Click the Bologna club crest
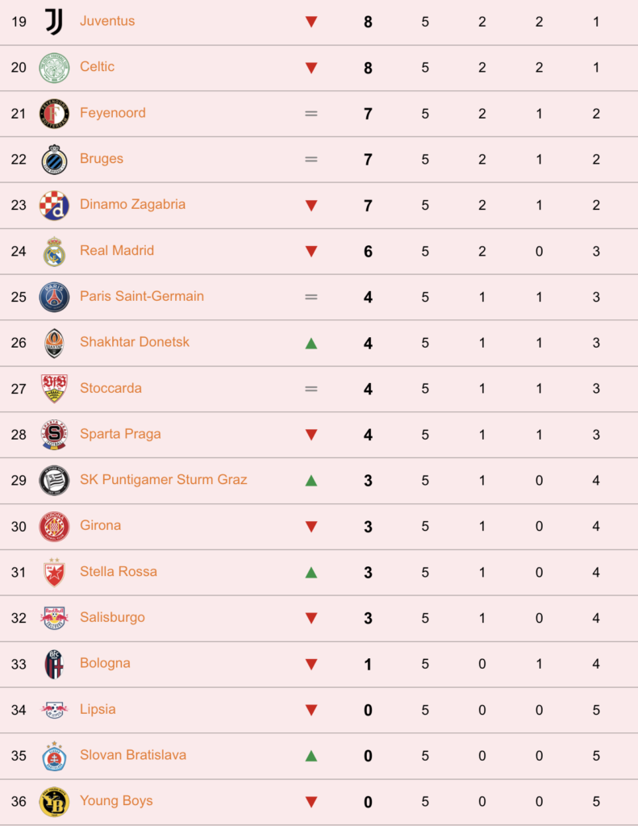 pyautogui.click(x=54, y=665)
